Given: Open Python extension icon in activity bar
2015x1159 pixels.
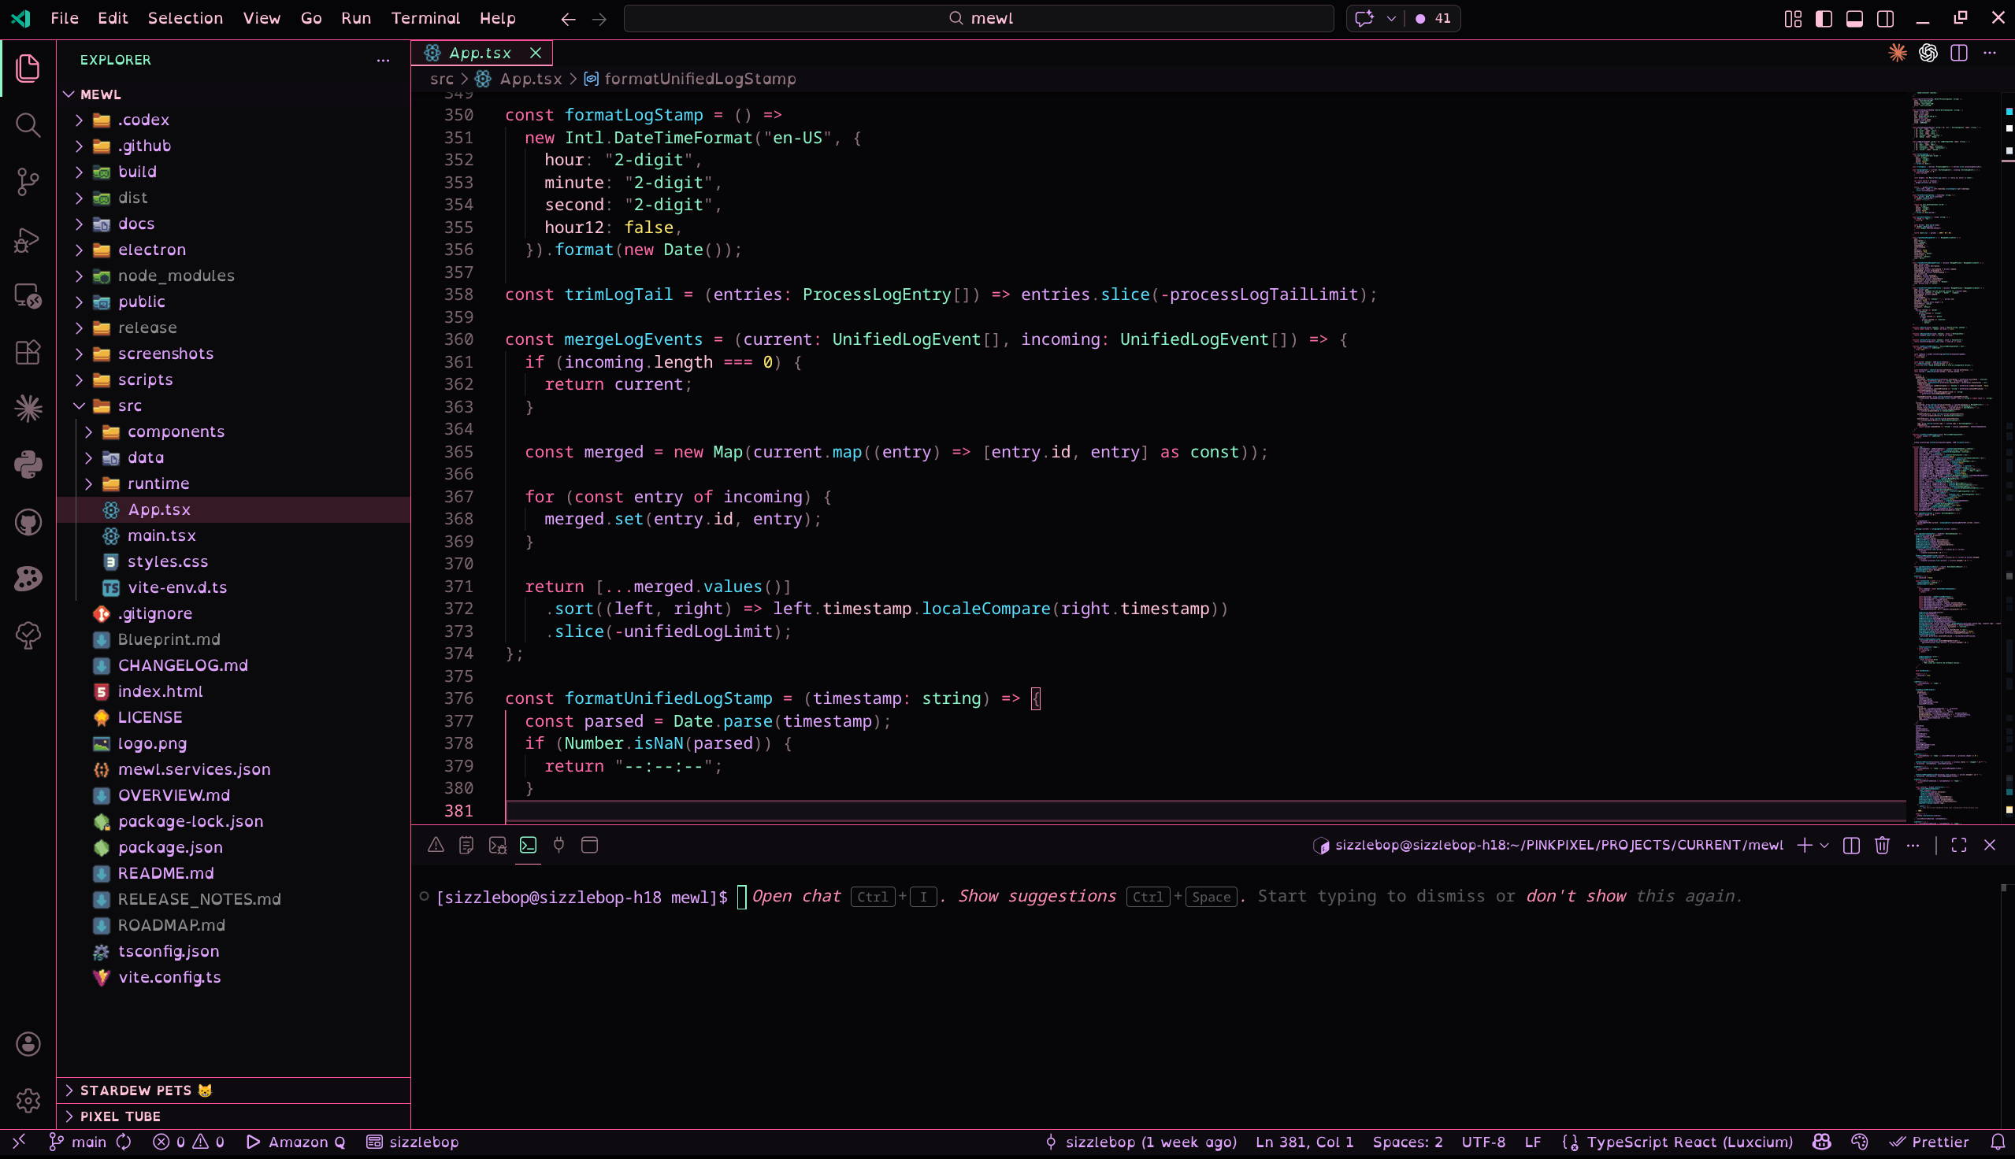Looking at the screenshot, I should coord(28,465).
